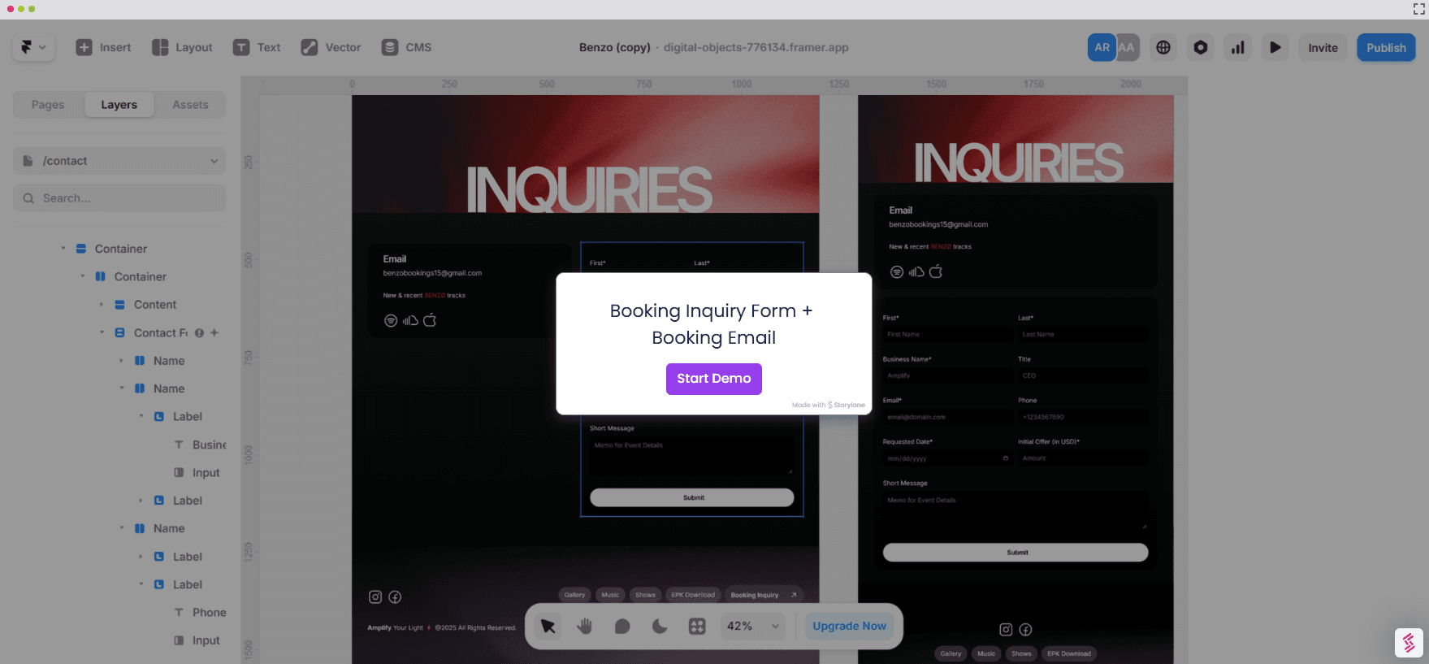Click the Spotify icon on the desktop canvas

391,320
